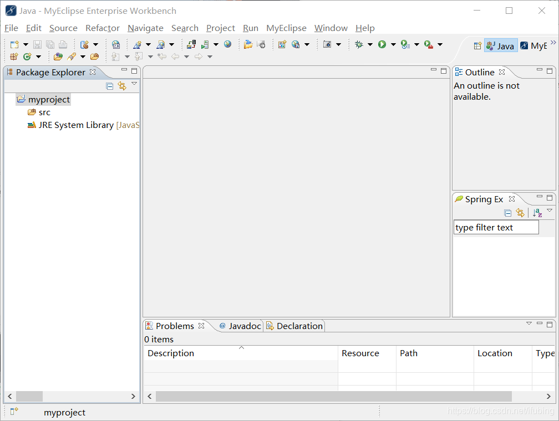Click Package Explorer scroll right arrow

(133, 396)
